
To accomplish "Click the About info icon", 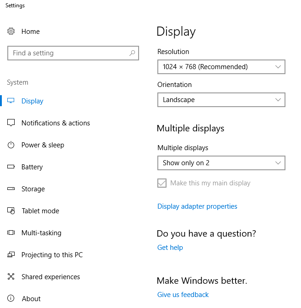I will tap(11, 298).
